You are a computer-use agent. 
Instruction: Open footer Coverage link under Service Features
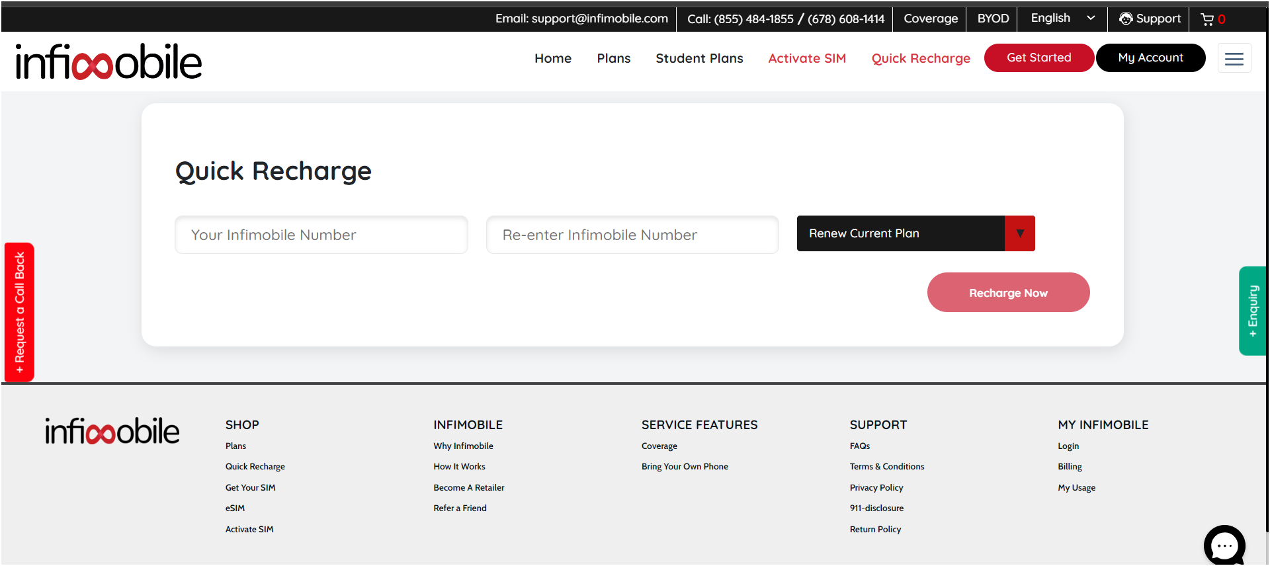(659, 446)
